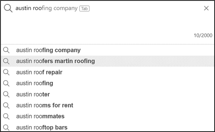This screenshot has width=215, height=132.
Task: Choose the austin roof repair suggestion
Action: 108,72
